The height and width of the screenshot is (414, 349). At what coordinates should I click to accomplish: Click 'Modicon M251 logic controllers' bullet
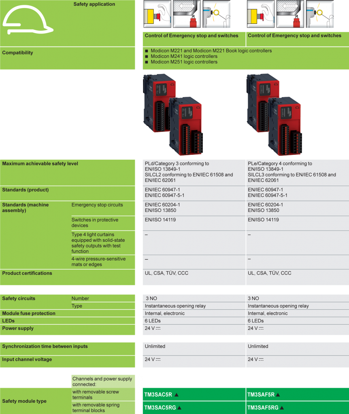tap(184, 62)
